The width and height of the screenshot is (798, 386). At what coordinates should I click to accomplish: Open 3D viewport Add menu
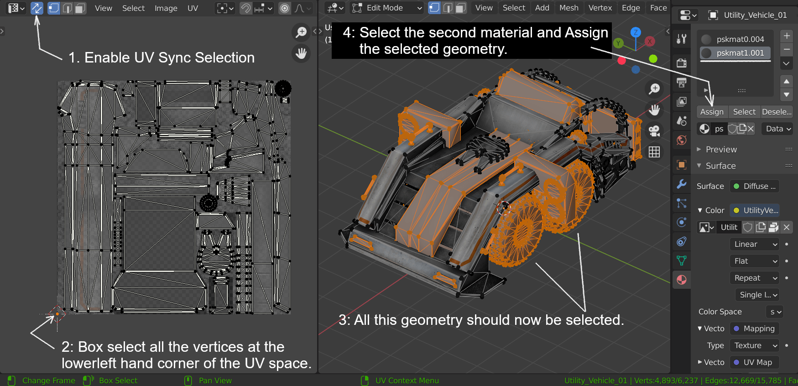[x=542, y=8]
